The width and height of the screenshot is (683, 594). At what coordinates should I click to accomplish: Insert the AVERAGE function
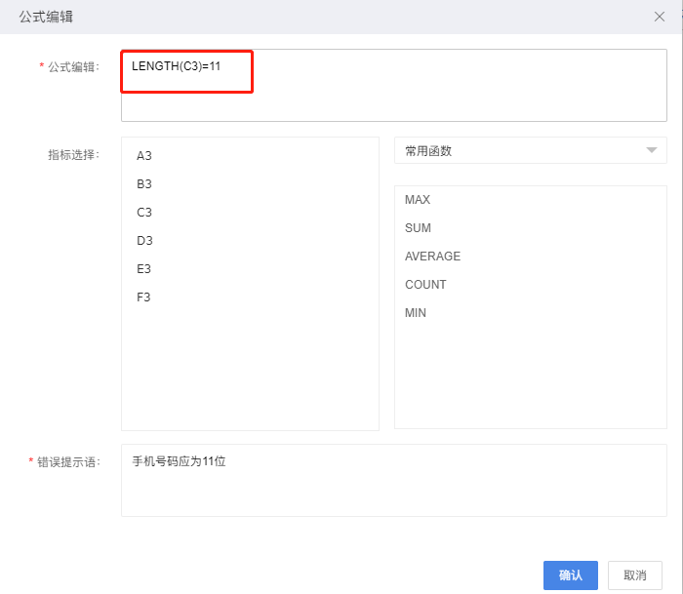[x=432, y=257]
